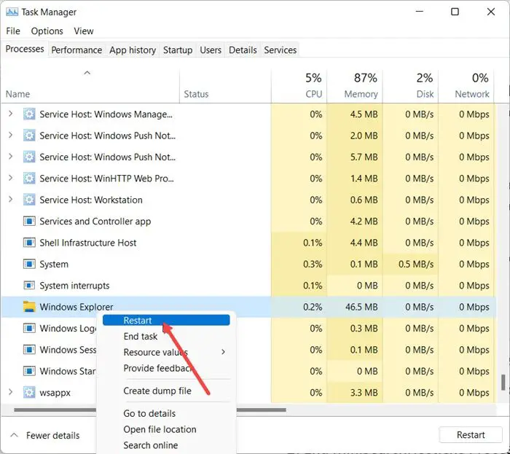Click the System interrupts process icon
510x454 pixels.
[29, 286]
